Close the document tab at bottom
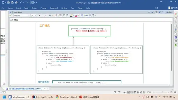This screenshot has height=100, width=178. (x=47, y=89)
